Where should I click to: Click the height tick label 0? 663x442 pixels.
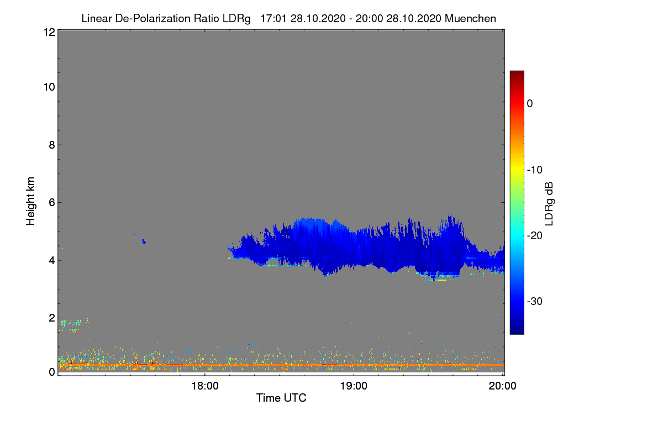point(51,372)
